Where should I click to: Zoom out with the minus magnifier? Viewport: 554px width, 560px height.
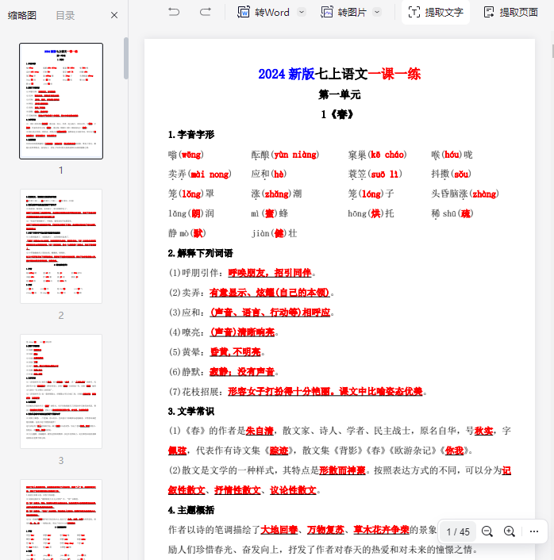pos(487,531)
